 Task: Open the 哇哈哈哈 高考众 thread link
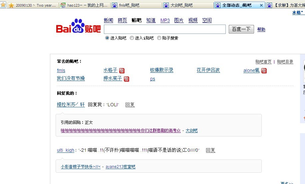tap(121, 131)
